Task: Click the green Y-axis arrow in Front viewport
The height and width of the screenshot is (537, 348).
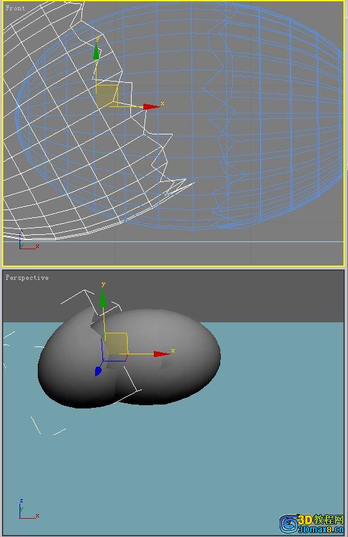Action: pos(96,52)
